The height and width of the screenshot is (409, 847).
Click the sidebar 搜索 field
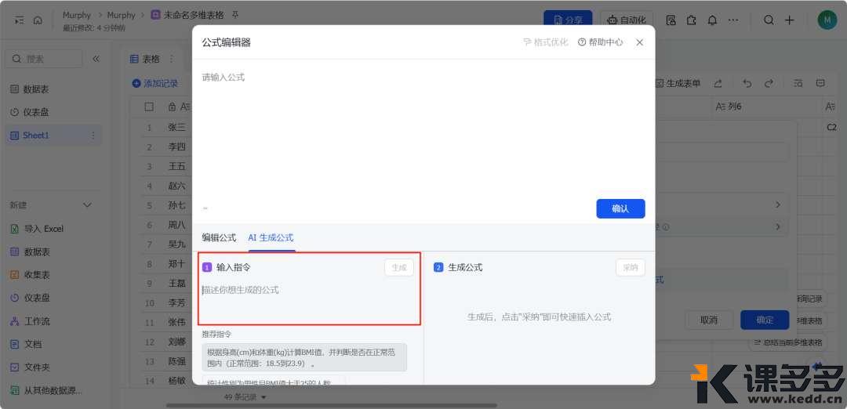point(44,59)
